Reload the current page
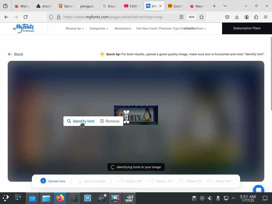 (x=25, y=17)
